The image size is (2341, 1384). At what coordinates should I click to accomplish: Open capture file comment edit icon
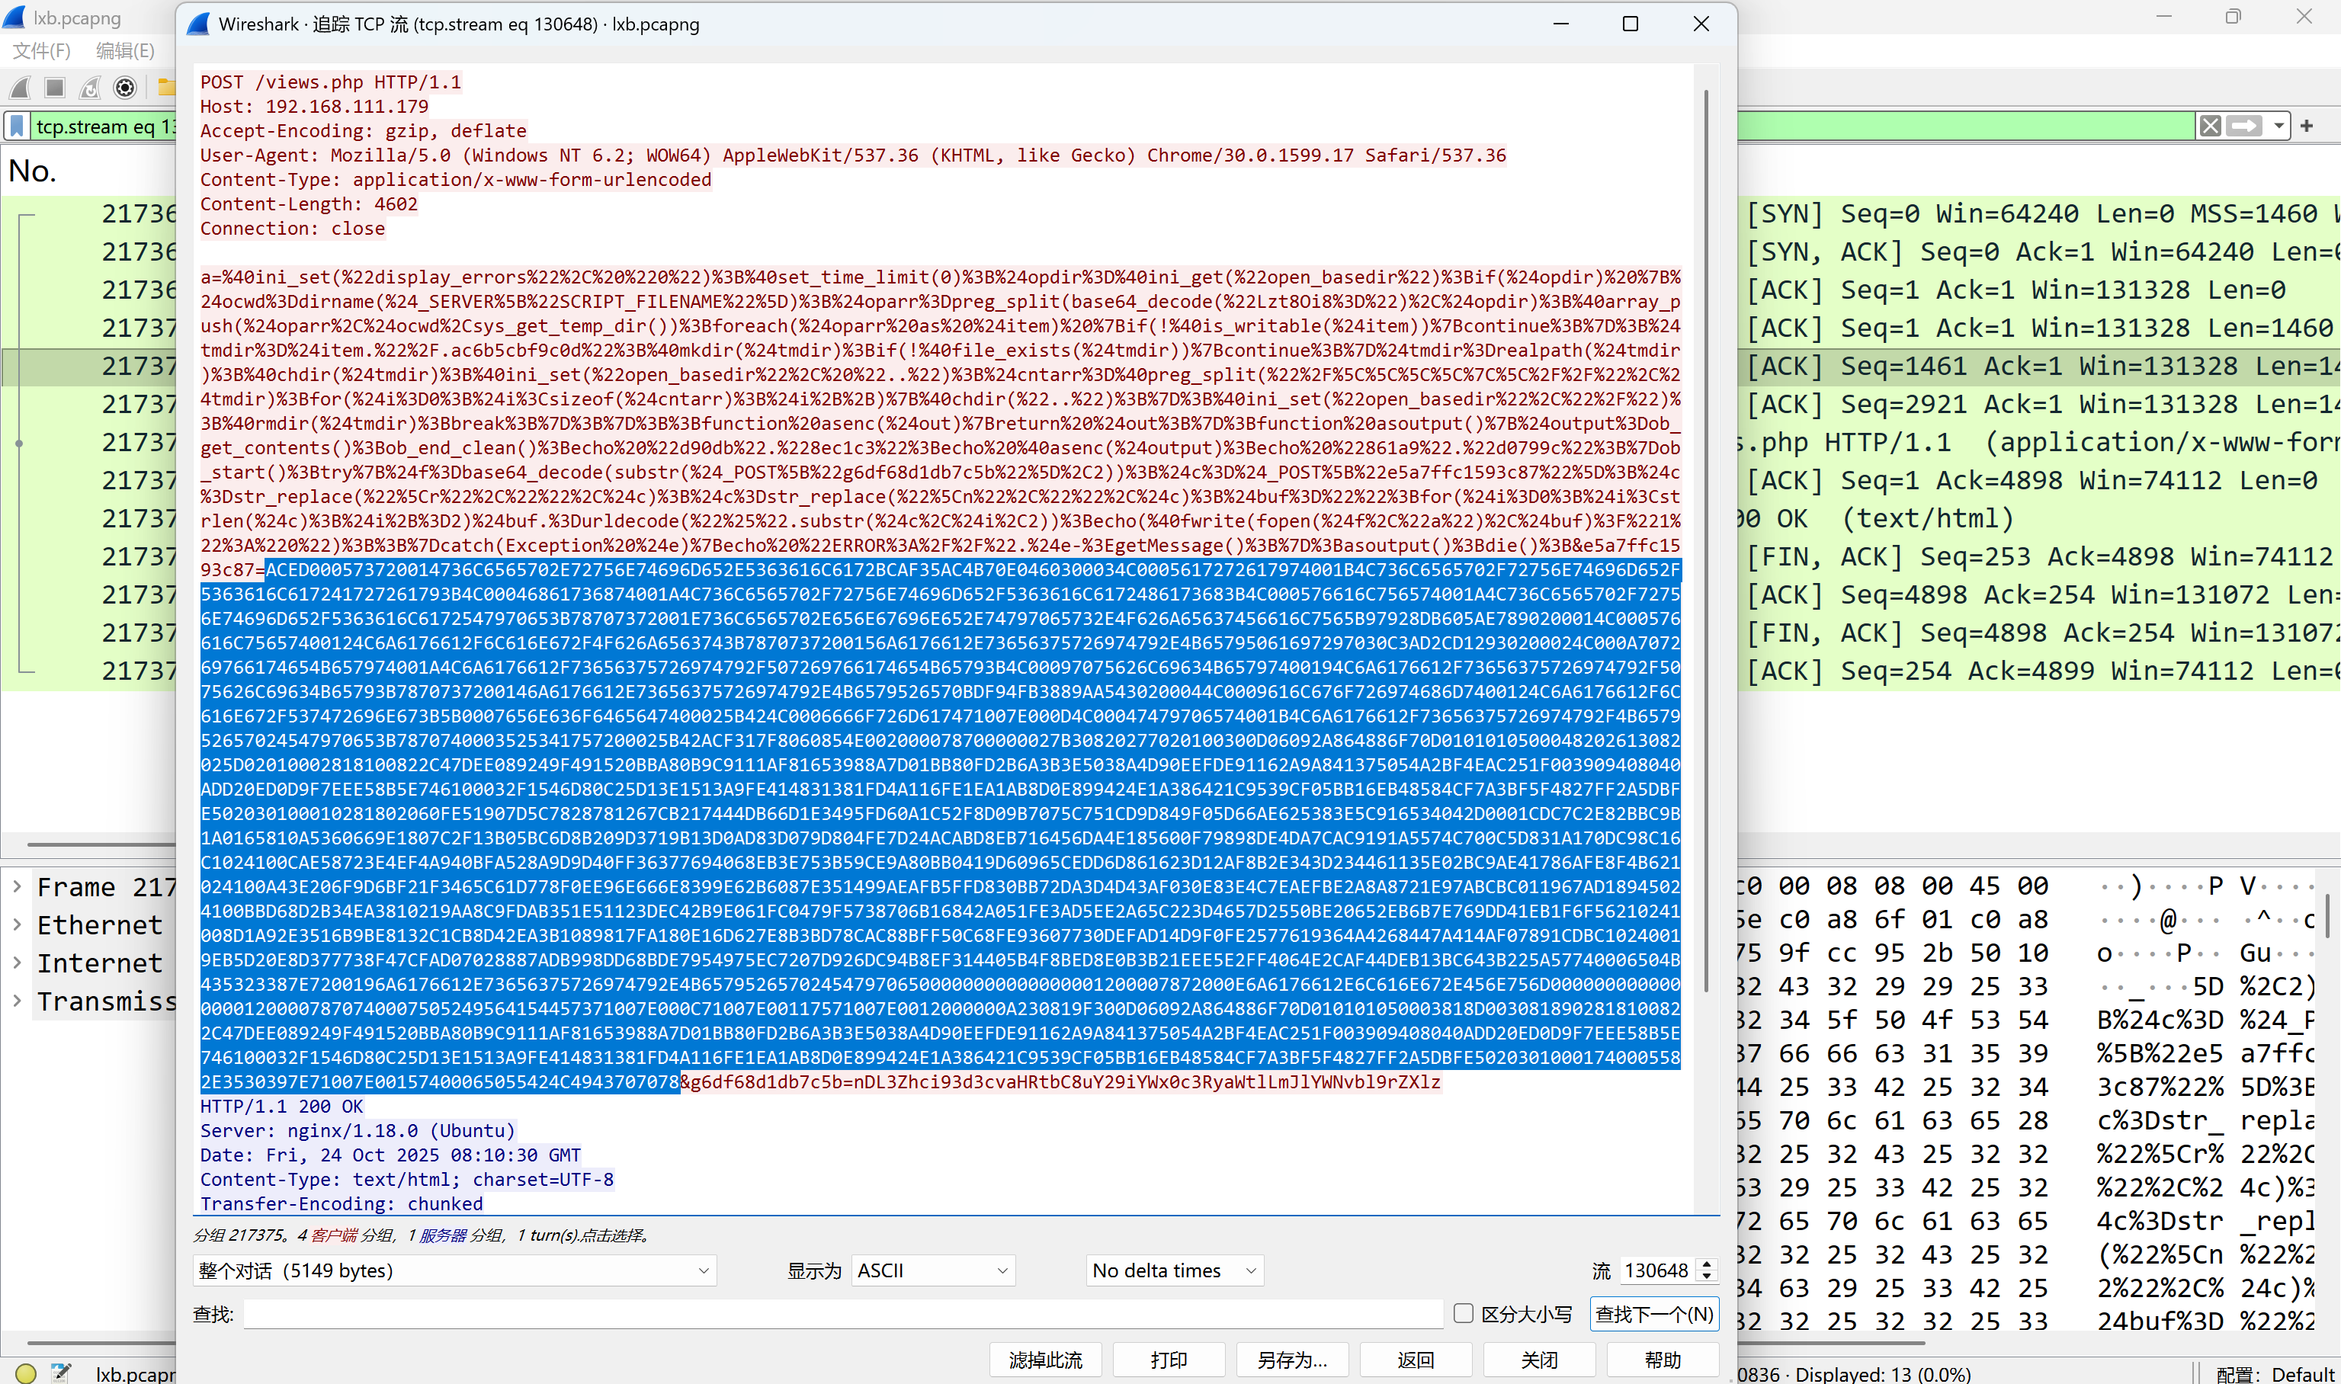(61, 1372)
